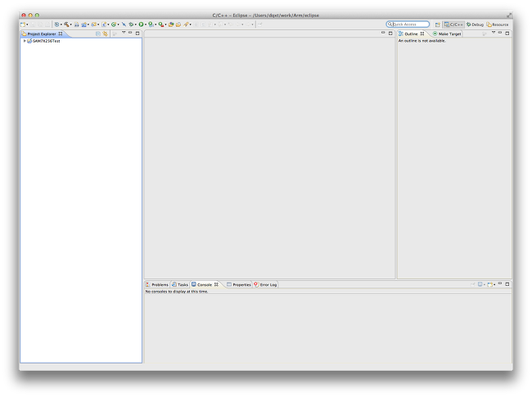This screenshot has height=397, width=532.
Task: Click the green Run play icon
Action: (141, 25)
